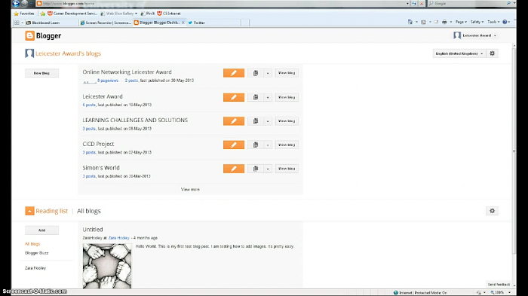The image size is (528, 296).
Task: Click Add to Favorites bar star icon
Action: coord(43,14)
